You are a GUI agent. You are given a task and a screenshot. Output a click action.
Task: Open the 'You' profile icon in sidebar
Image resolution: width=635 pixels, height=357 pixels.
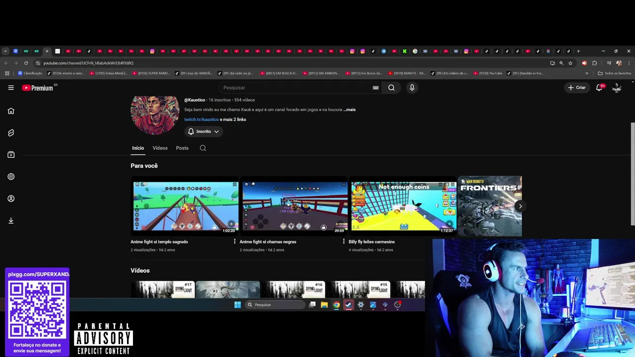click(11, 198)
